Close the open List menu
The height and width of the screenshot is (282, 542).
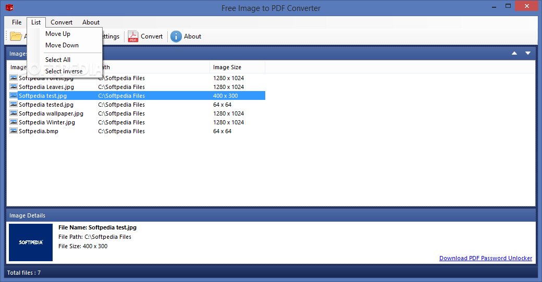[x=36, y=22]
